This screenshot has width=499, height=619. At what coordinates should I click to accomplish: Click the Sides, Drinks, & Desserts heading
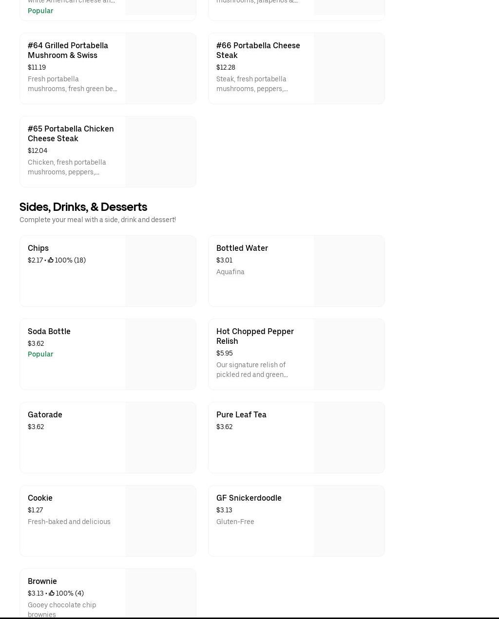coord(83,206)
